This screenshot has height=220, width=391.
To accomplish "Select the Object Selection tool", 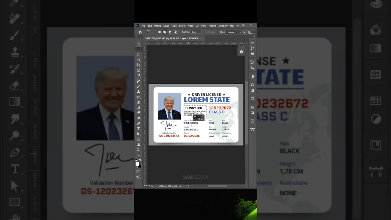I will click(x=138, y=60).
